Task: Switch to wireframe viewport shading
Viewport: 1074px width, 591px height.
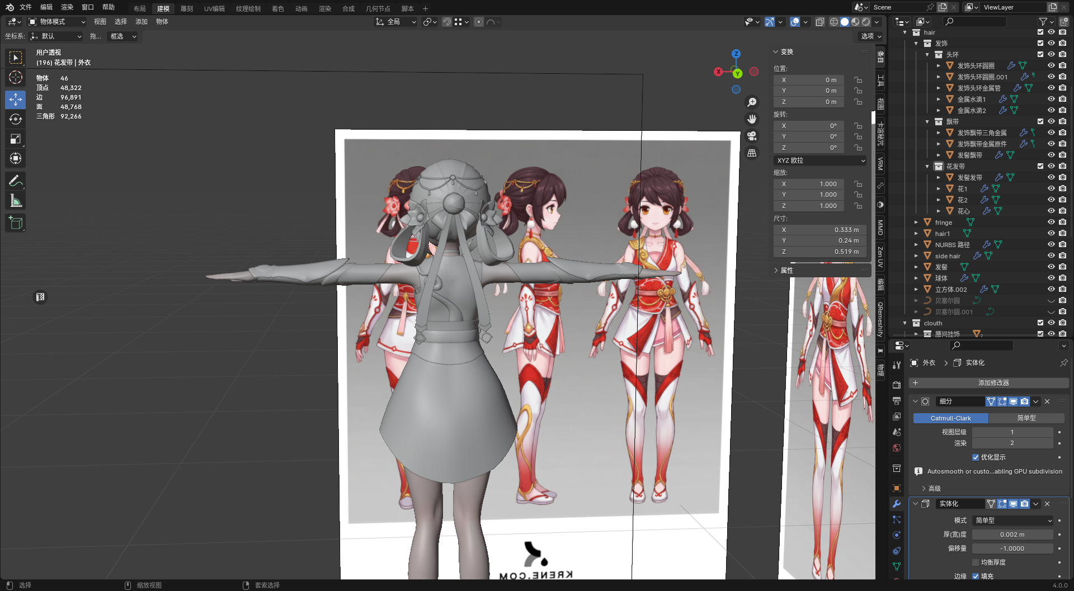Action: pos(834,22)
